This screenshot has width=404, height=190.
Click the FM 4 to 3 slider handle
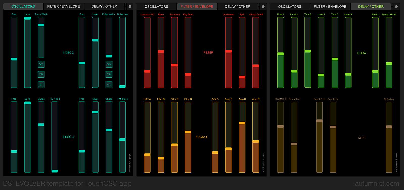(x=55, y=171)
